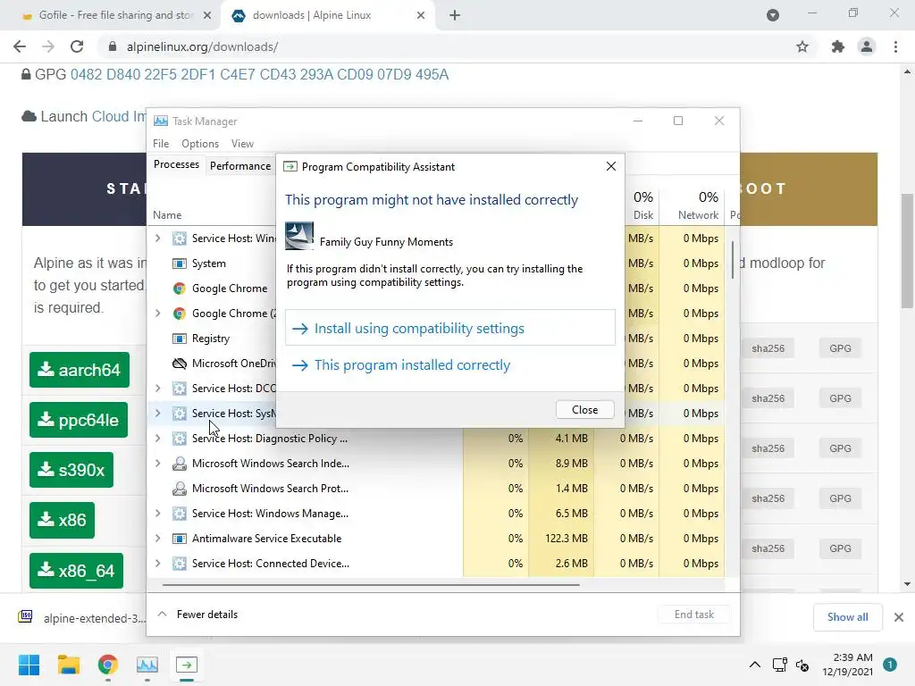Screen dimensions: 915x686
Task: Open File Explorer from taskbar
Action: [68, 665]
